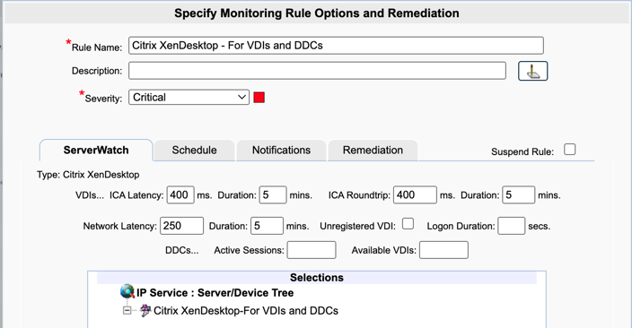This screenshot has height=328, width=632.
Task: Click the Citrix XenDesktop tree node icon
Action: click(x=145, y=310)
